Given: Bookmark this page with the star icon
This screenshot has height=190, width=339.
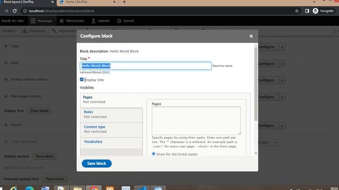Looking at the screenshot, I should (297, 11).
